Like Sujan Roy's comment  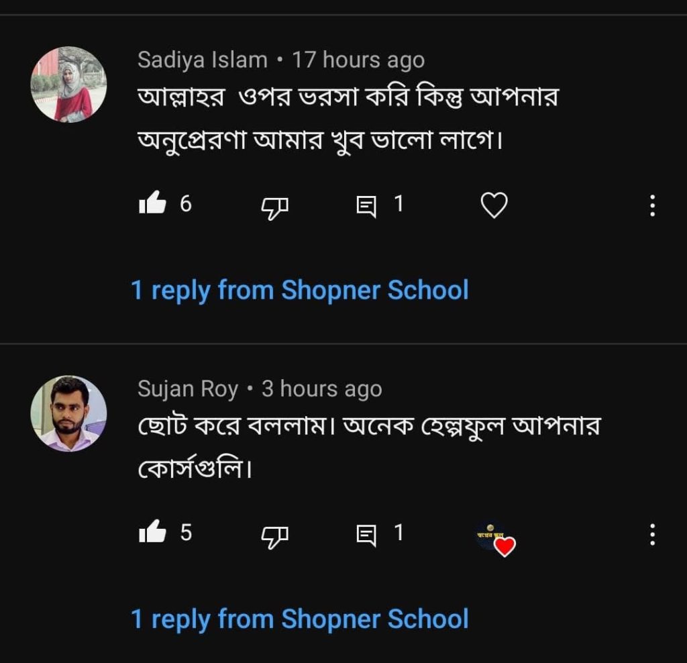point(152,531)
